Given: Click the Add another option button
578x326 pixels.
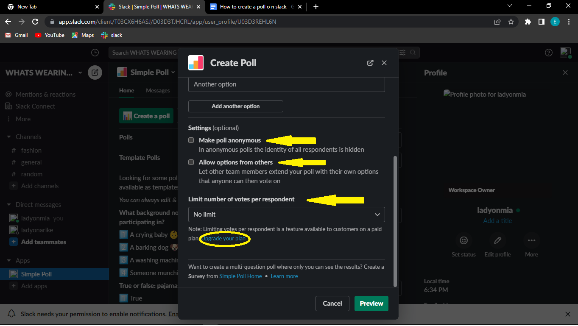Looking at the screenshot, I should coord(236,106).
